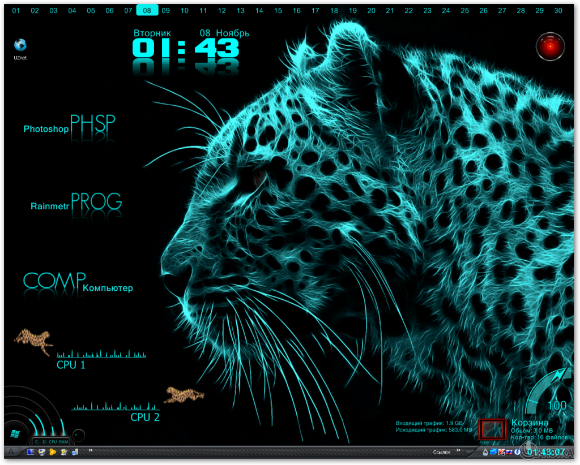
Task: Expand the Ссылки toolbar chevron
Action: (x=458, y=450)
